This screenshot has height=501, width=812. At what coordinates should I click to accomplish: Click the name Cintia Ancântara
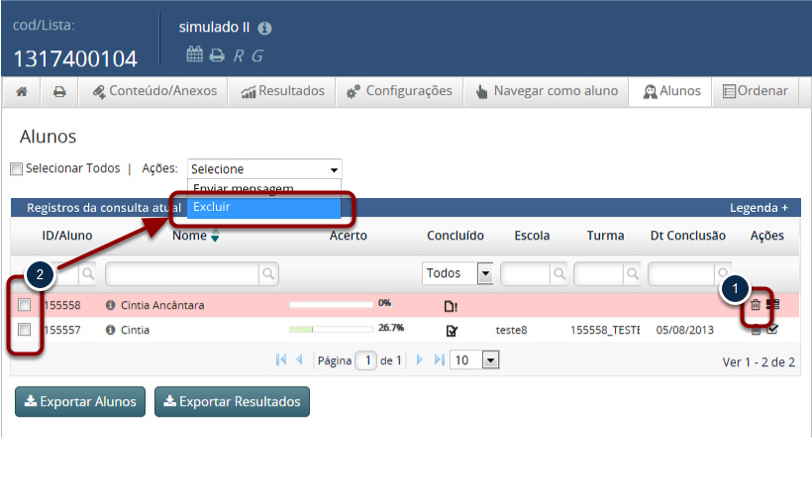click(x=162, y=305)
